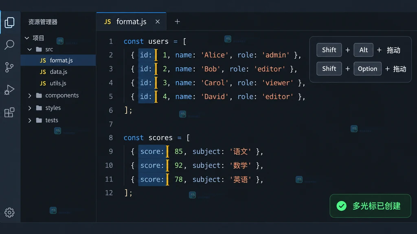Image resolution: width=417 pixels, height=234 pixels.
Task: Open the Source Control branch icon
Action: pyautogui.click(x=9, y=67)
